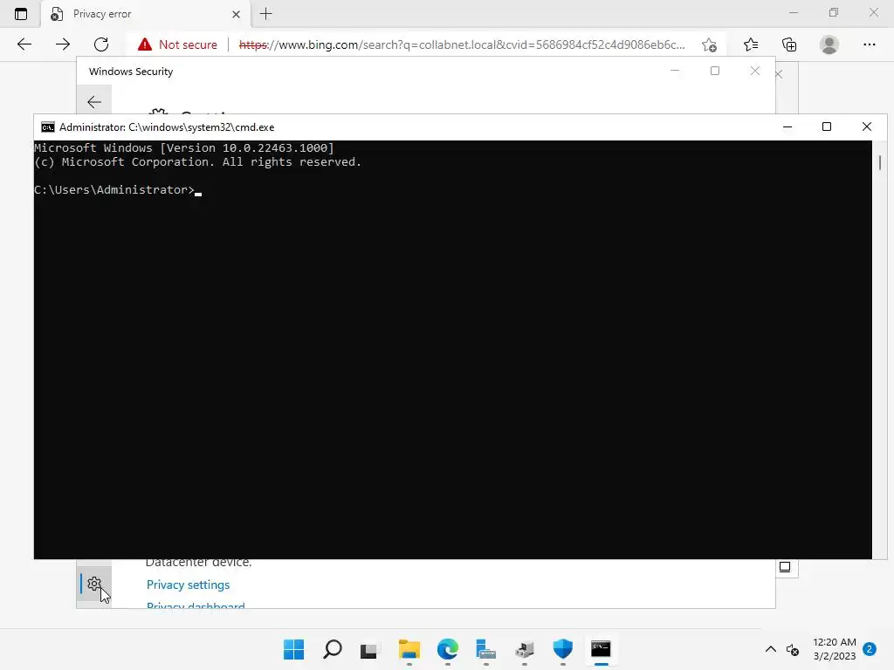Open File Explorer from the taskbar
This screenshot has width=894, height=670.
point(409,649)
